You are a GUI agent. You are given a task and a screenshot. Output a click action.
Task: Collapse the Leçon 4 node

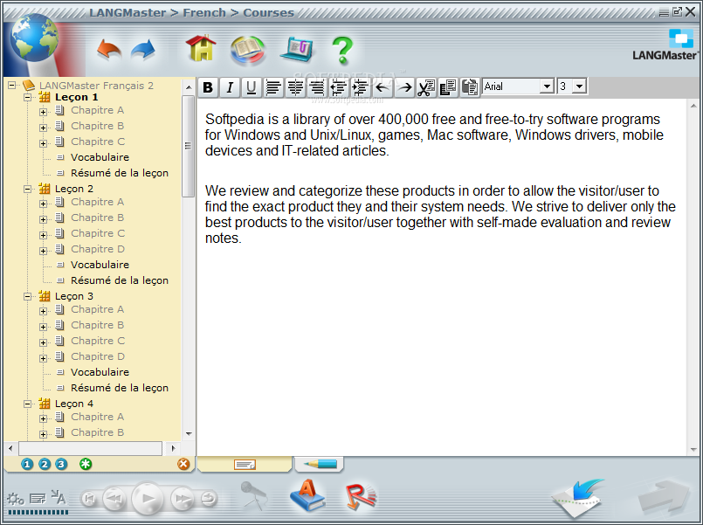(28, 404)
